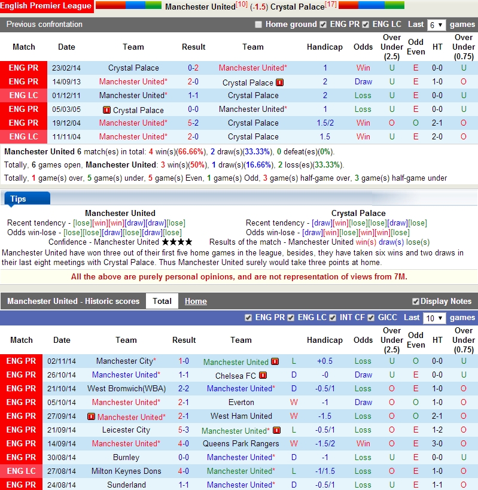The width and height of the screenshot is (478, 490).
Task: Open Queens Park Rangers team link
Action: pyautogui.click(x=240, y=443)
